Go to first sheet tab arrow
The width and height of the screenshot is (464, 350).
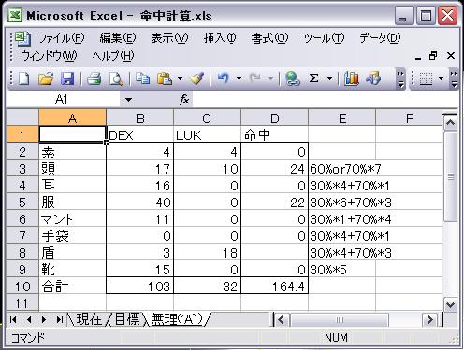click(x=13, y=319)
